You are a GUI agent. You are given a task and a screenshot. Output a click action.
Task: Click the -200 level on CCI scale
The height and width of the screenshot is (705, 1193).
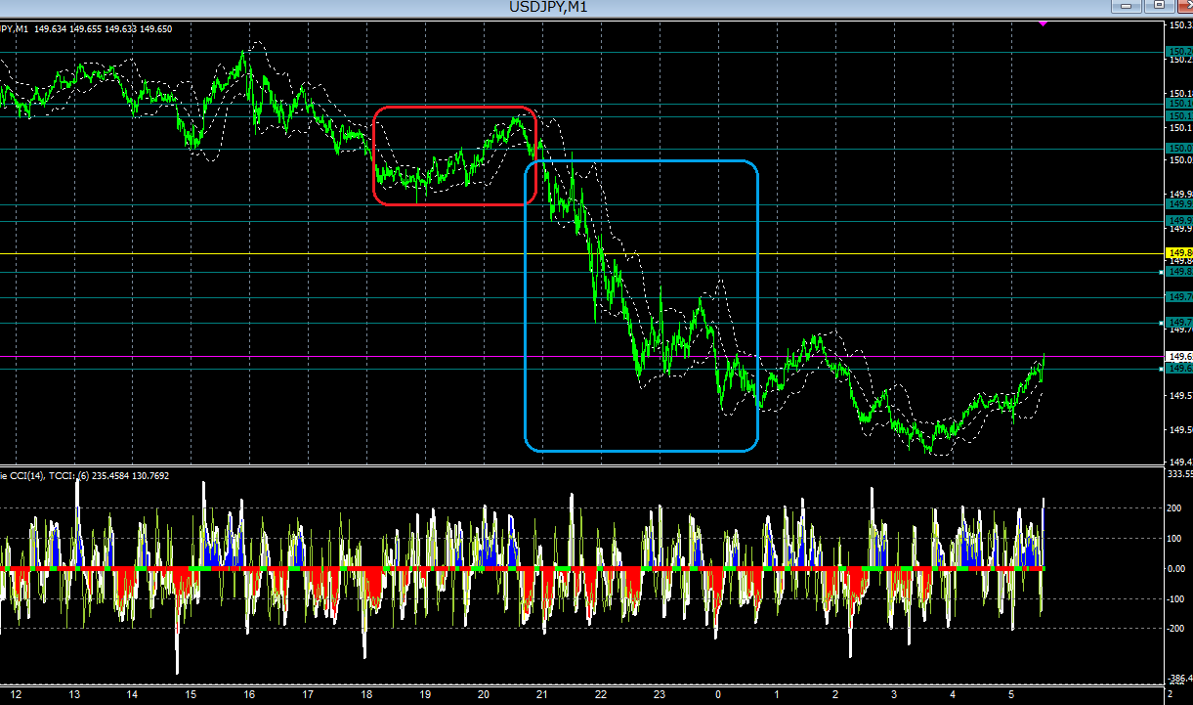click(x=1177, y=629)
